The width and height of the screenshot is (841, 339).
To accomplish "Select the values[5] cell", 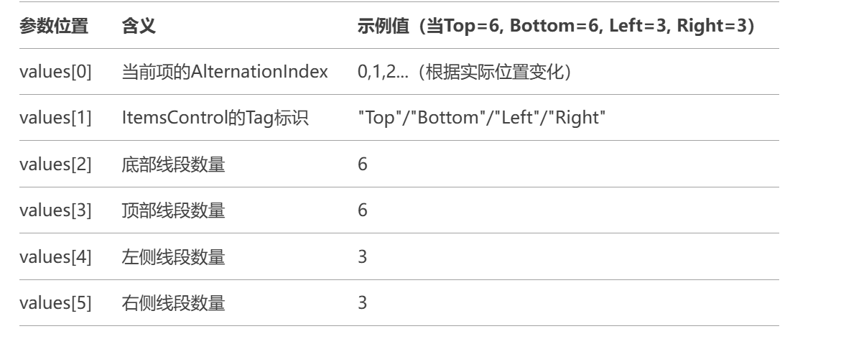I will coord(55,303).
